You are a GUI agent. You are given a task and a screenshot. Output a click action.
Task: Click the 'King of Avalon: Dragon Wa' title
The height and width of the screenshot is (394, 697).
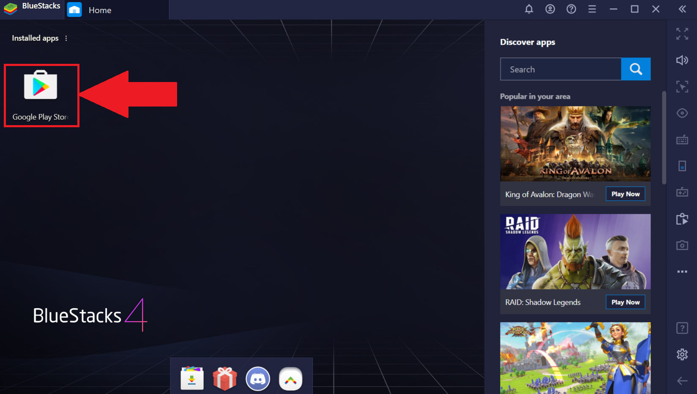click(x=549, y=194)
